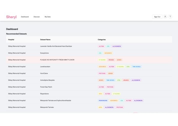Click the DTIS tag in Levetiracetam row
This screenshot has width=178, height=126.
(128, 67)
